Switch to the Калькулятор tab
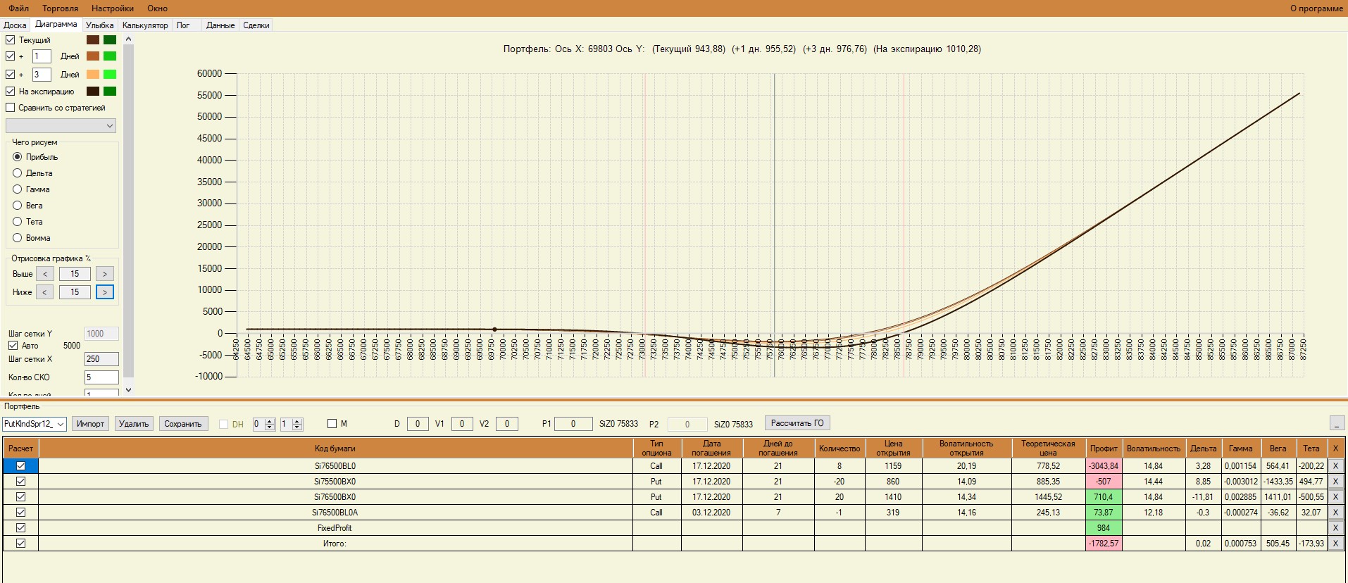This screenshot has height=583, width=1348. [145, 25]
